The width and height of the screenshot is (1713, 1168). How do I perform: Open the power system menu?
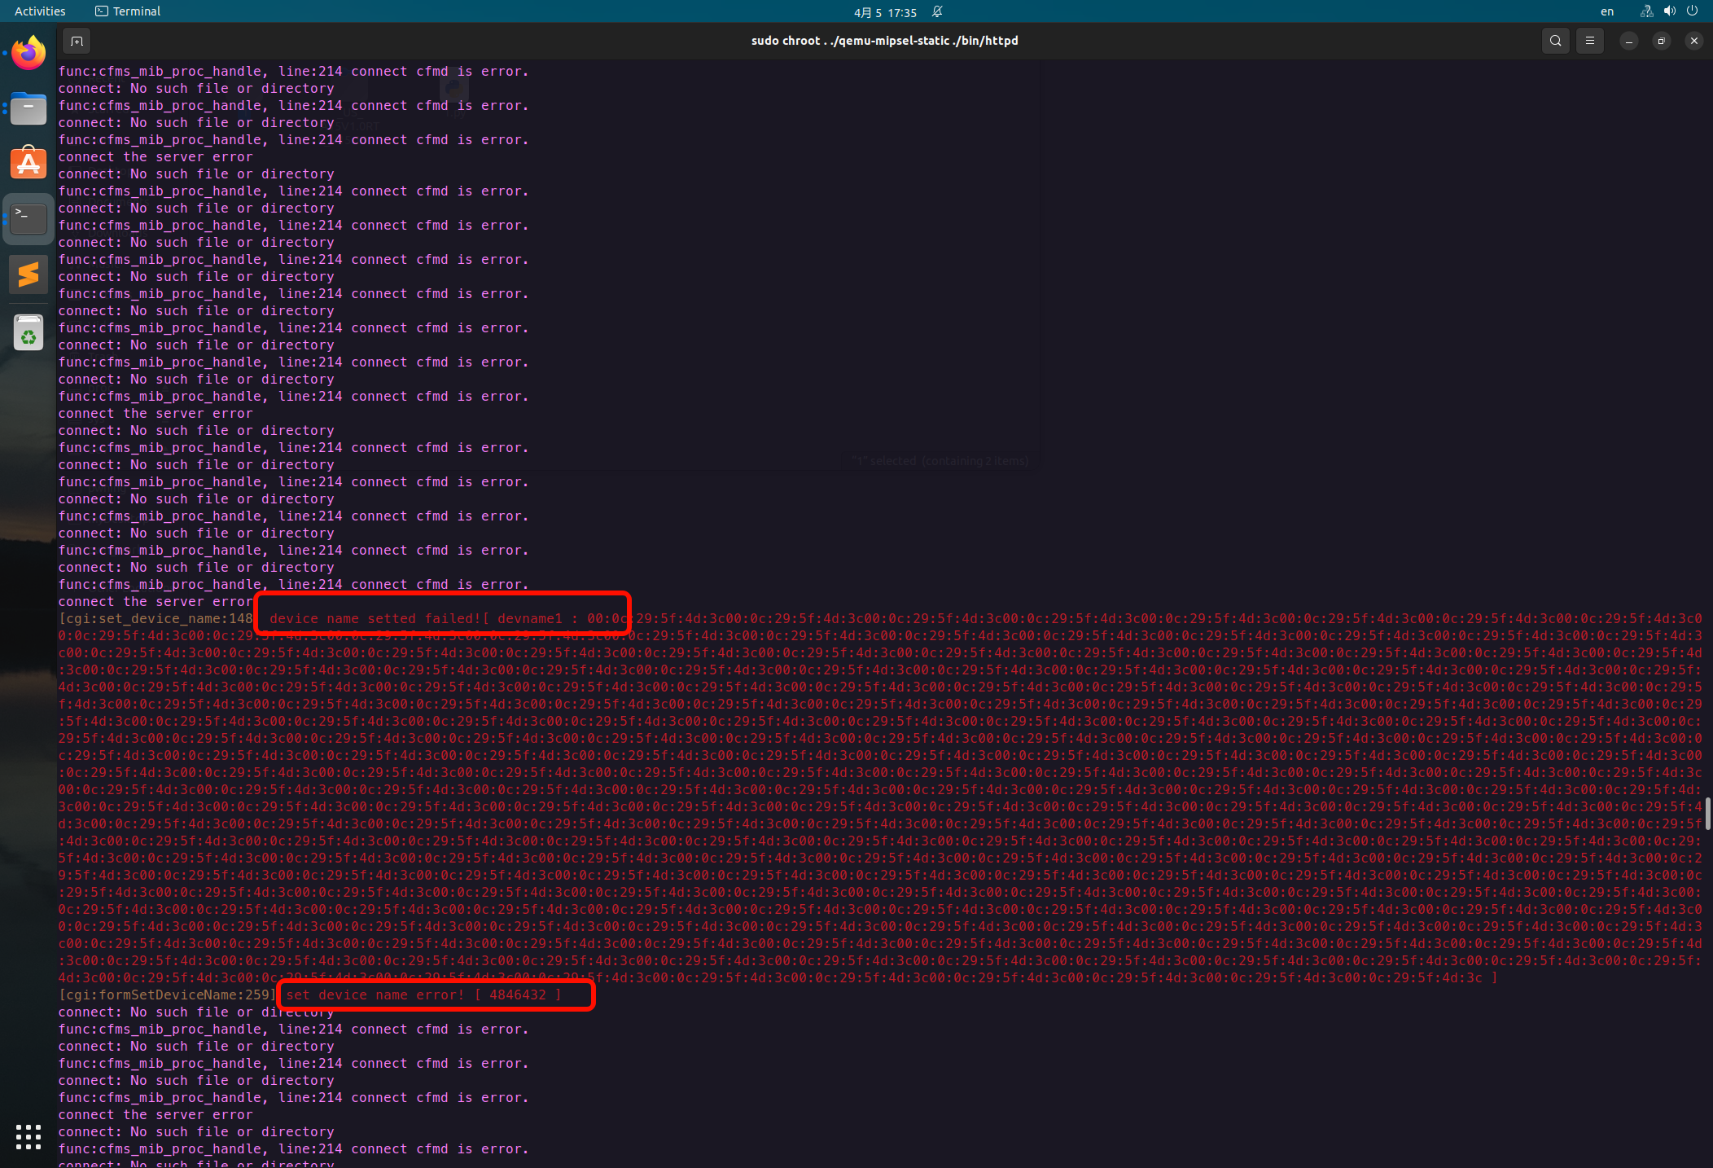[1692, 11]
